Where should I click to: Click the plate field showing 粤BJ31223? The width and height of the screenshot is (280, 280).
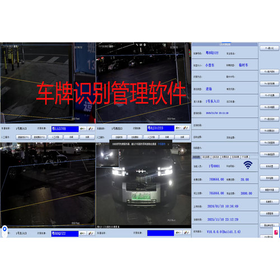click(x=161, y=128)
